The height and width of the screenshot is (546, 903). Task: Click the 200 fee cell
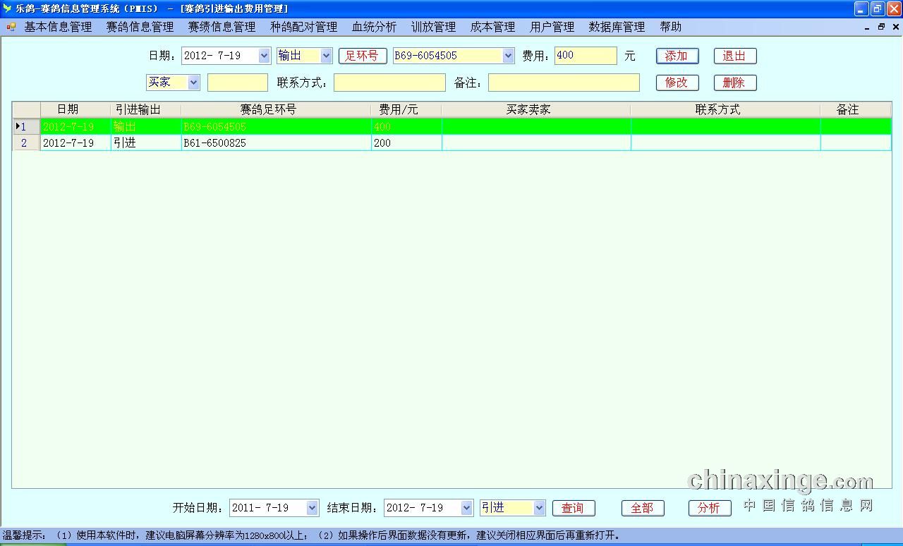pyautogui.click(x=406, y=142)
